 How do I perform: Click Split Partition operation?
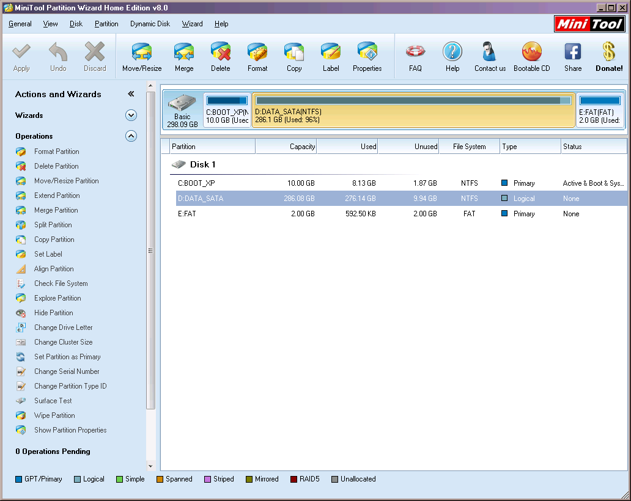(x=53, y=225)
